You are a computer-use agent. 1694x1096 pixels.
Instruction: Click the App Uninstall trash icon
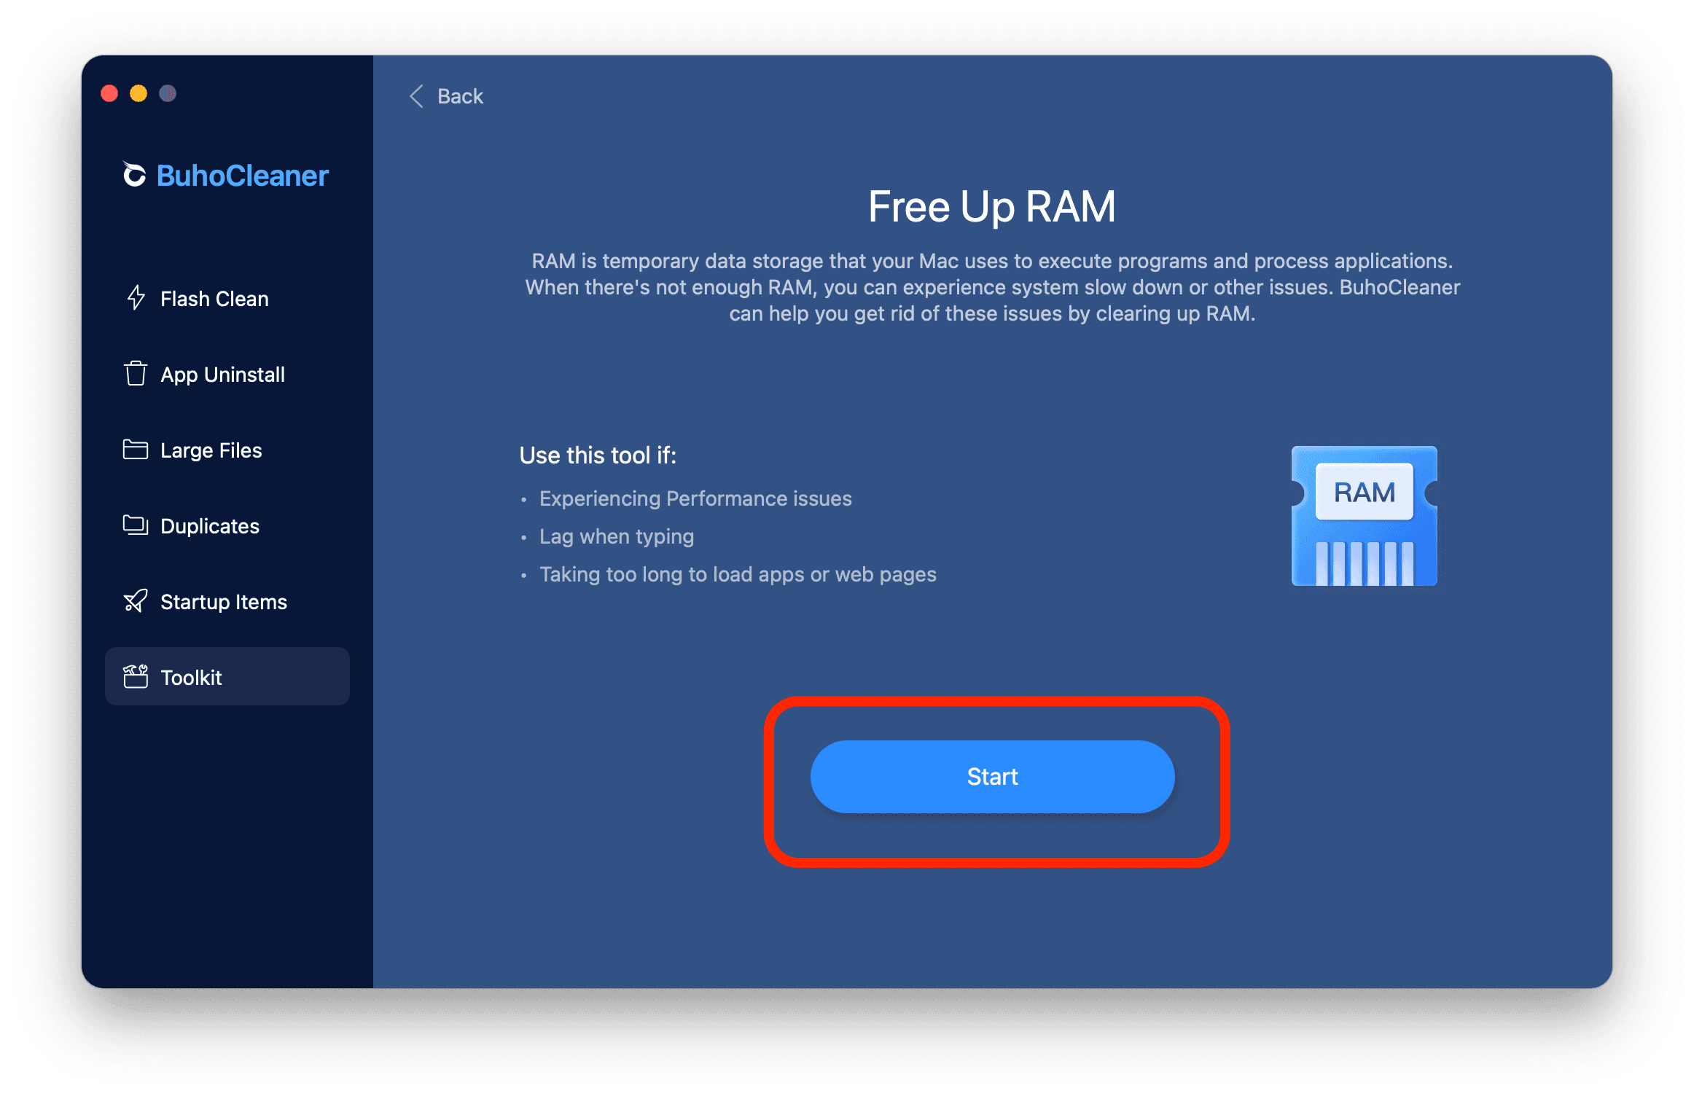point(135,374)
